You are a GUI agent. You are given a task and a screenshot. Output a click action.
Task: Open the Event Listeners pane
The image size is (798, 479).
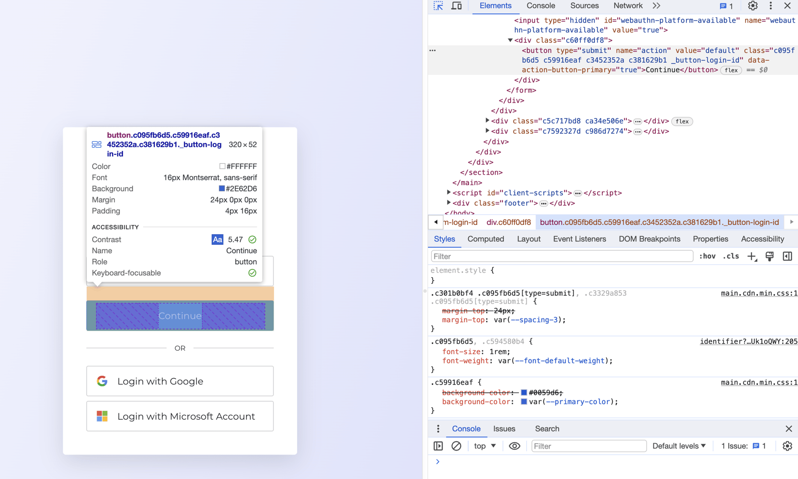[x=579, y=239]
